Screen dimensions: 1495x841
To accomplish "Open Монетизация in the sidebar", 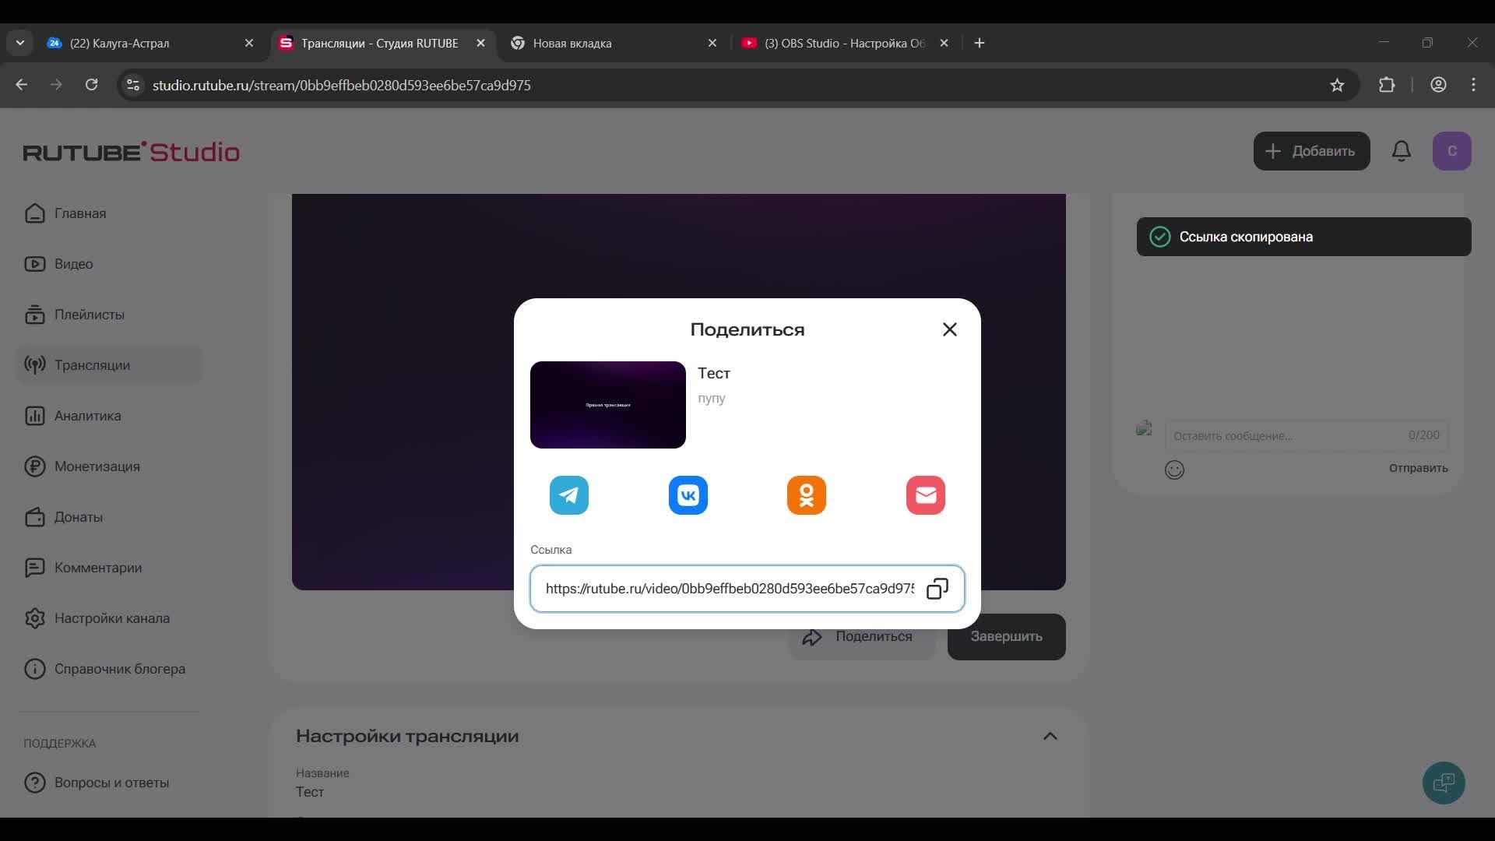I will pos(97,466).
